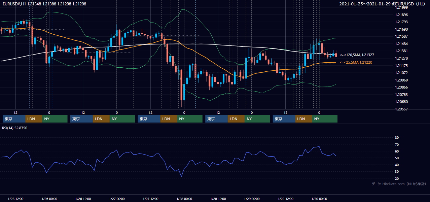Click the RSI scale value 60
The width and height of the screenshot is (430, 202).
[x=397, y=151]
